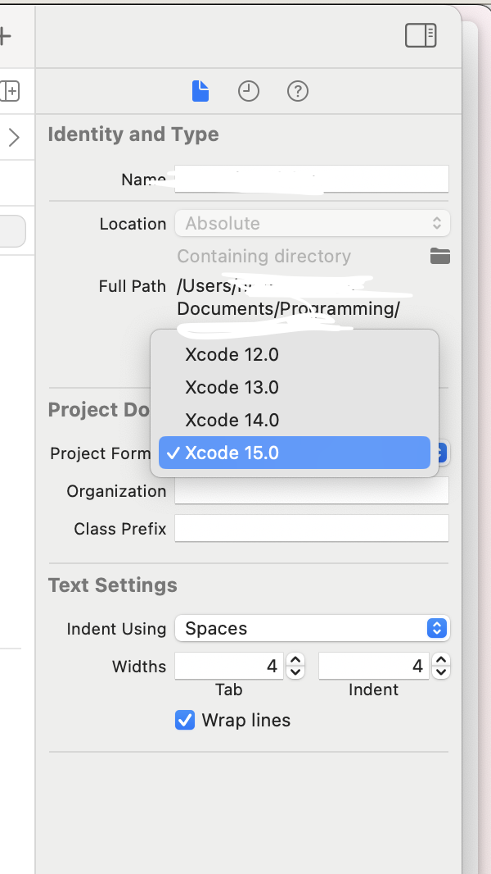The height and width of the screenshot is (874, 491).
Task: Click the right chevron navigation arrow
Action: [14, 137]
